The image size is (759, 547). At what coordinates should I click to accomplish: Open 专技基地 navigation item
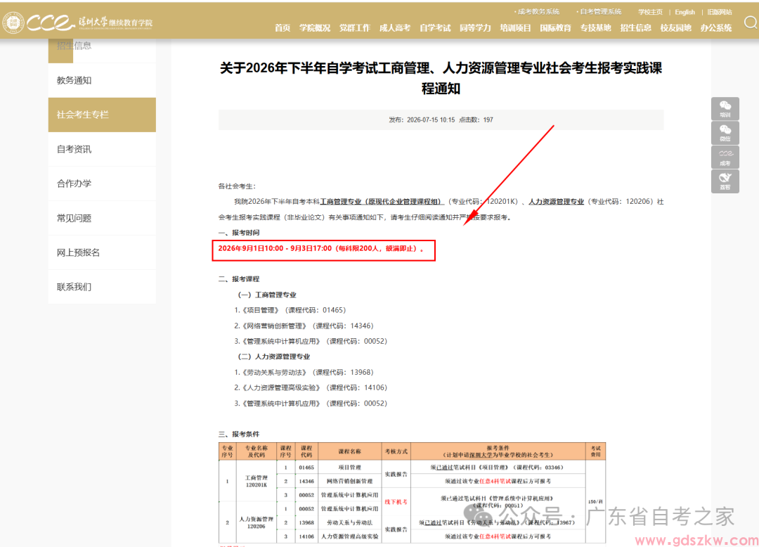point(596,28)
